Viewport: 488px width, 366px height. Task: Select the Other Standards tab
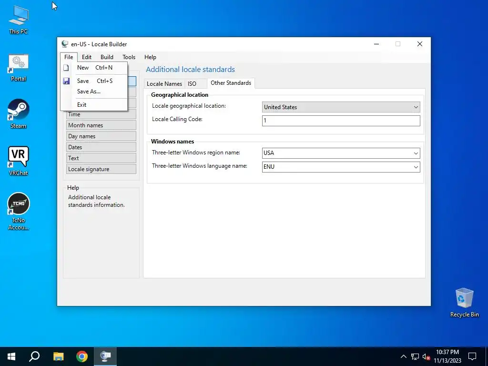click(231, 83)
